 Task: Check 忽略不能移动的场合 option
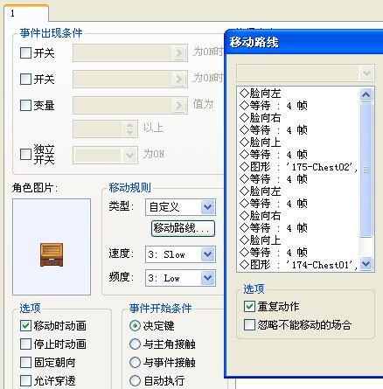coord(249,324)
